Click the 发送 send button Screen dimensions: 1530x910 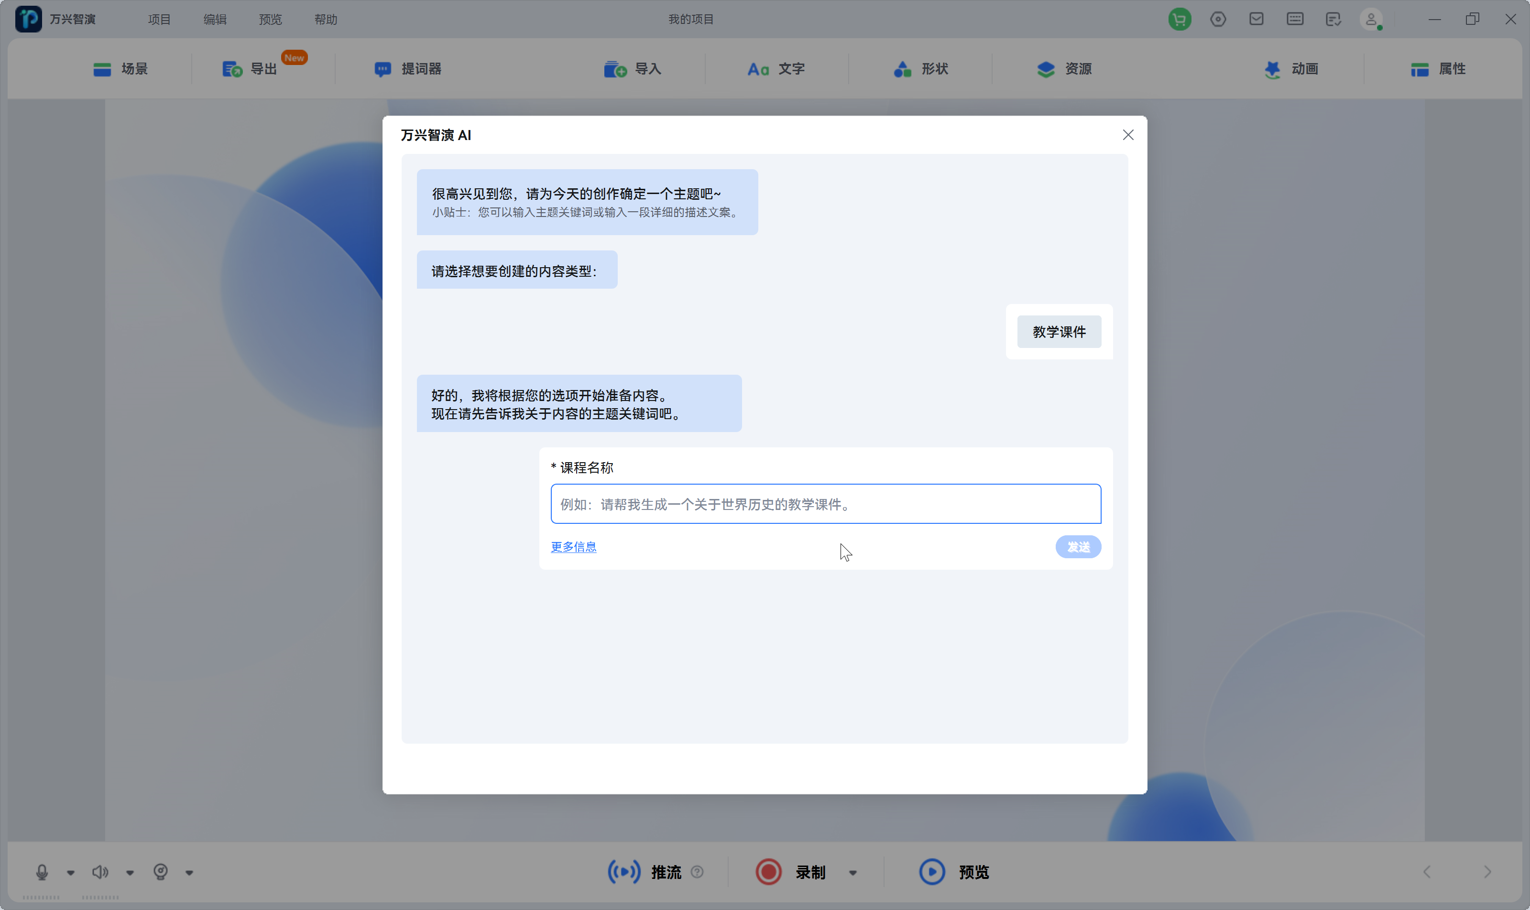click(1078, 546)
